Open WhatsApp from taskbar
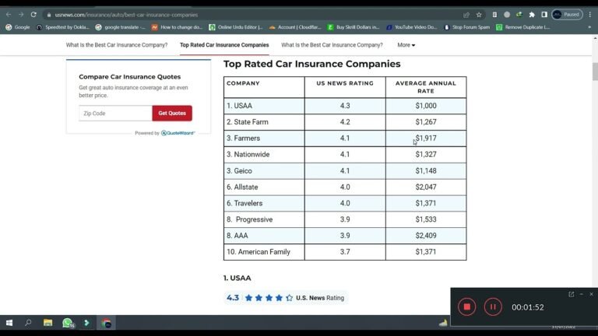598x336 pixels. click(68, 323)
